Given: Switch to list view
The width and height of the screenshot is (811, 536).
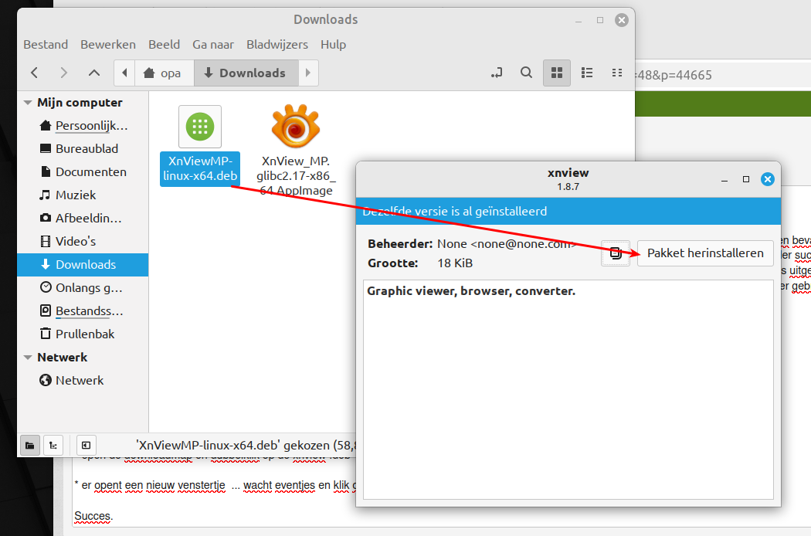Looking at the screenshot, I should (587, 73).
